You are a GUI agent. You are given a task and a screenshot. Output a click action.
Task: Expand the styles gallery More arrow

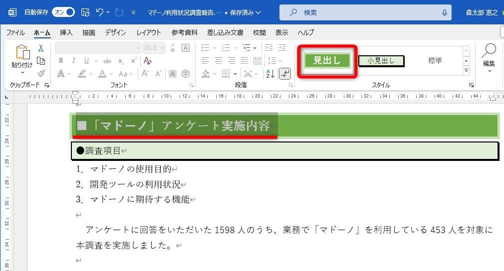click(x=467, y=71)
